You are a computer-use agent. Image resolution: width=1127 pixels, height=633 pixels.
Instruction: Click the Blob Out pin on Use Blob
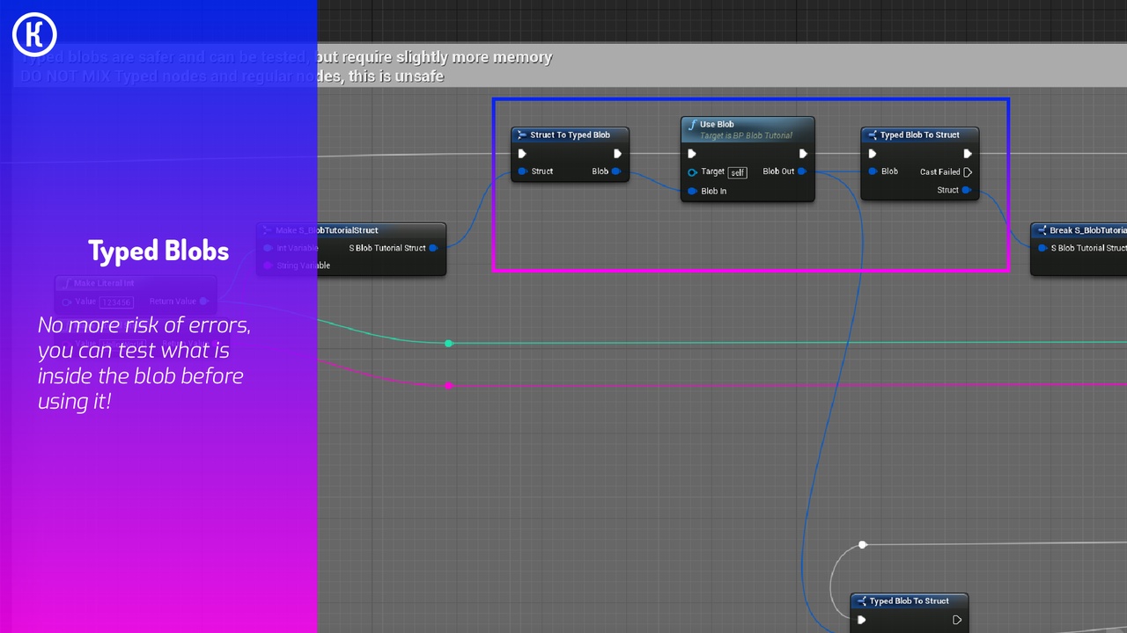(800, 171)
